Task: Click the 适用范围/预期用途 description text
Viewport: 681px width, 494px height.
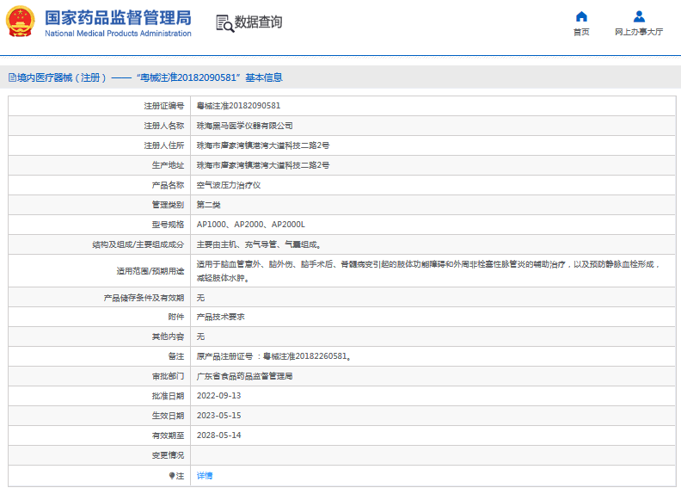Action: click(429, 271)
